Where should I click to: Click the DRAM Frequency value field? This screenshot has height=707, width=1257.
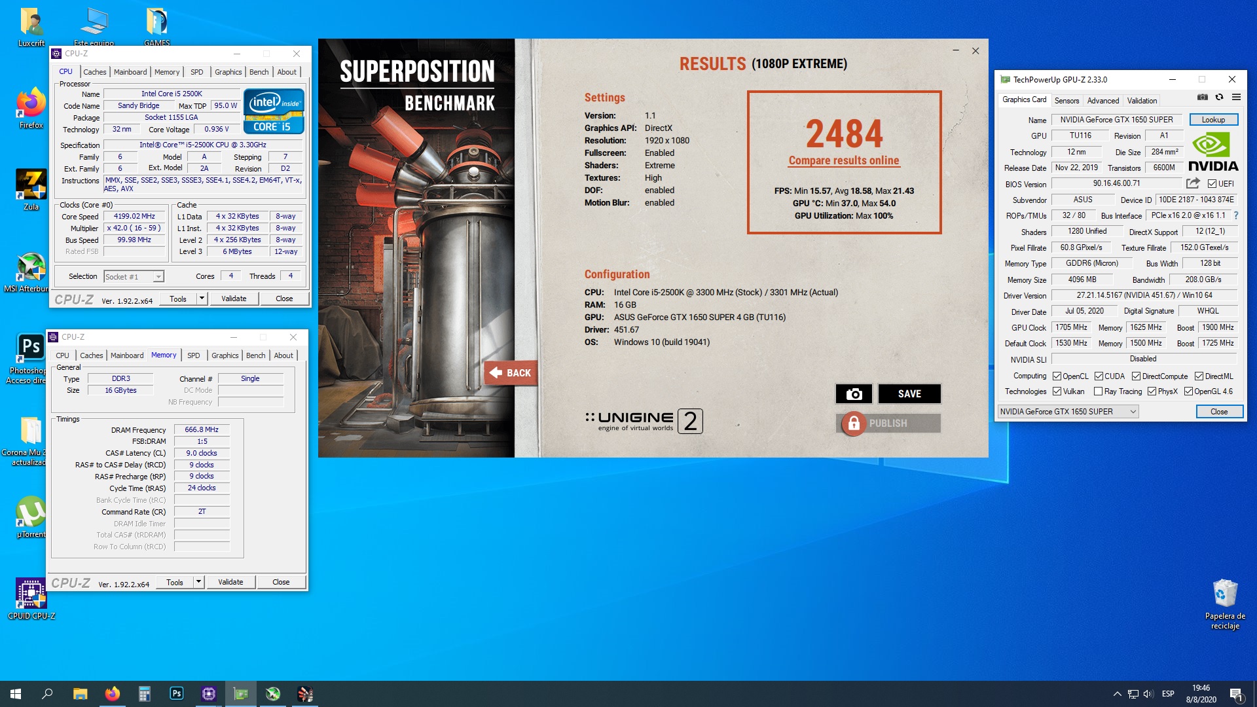pos(202,429)
